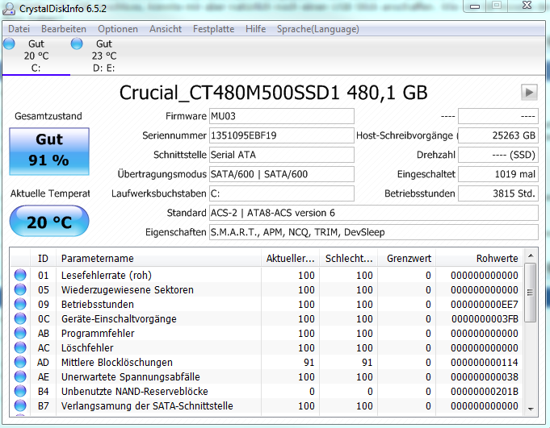The width and height of the screenshot is (550, 428).
Task: Click the Seriennummer field 1351095EBF19
Action: [x=282, y=135]
